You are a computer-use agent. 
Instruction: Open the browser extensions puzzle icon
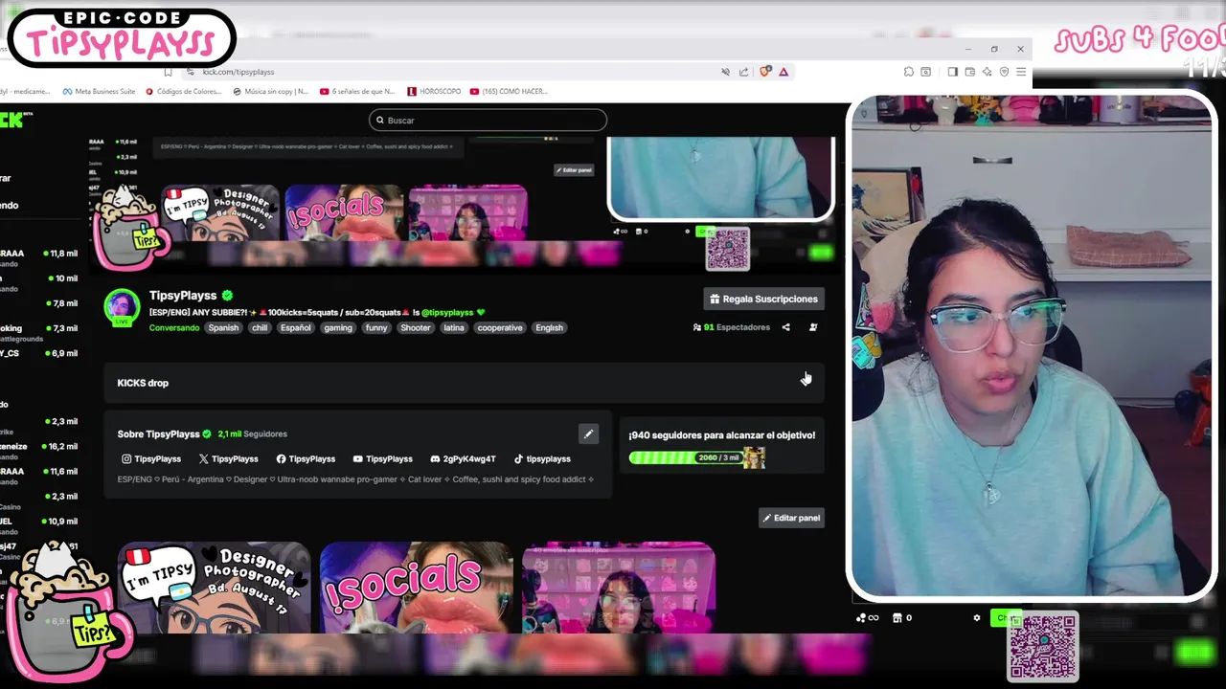pos(908,72)
